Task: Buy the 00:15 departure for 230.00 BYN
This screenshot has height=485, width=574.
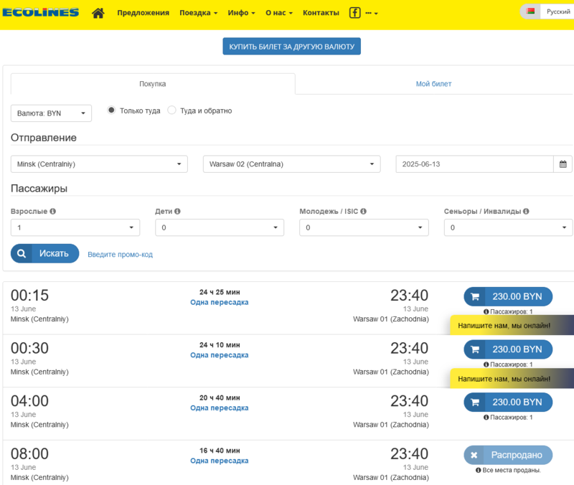Action: pos(508,296)
